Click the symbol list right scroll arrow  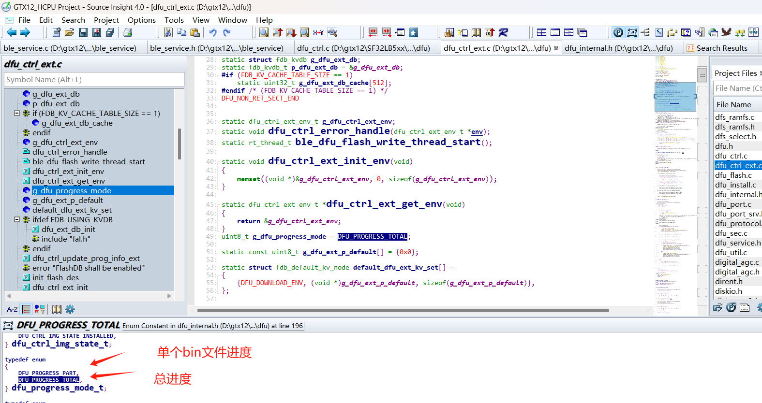point(169,296)
